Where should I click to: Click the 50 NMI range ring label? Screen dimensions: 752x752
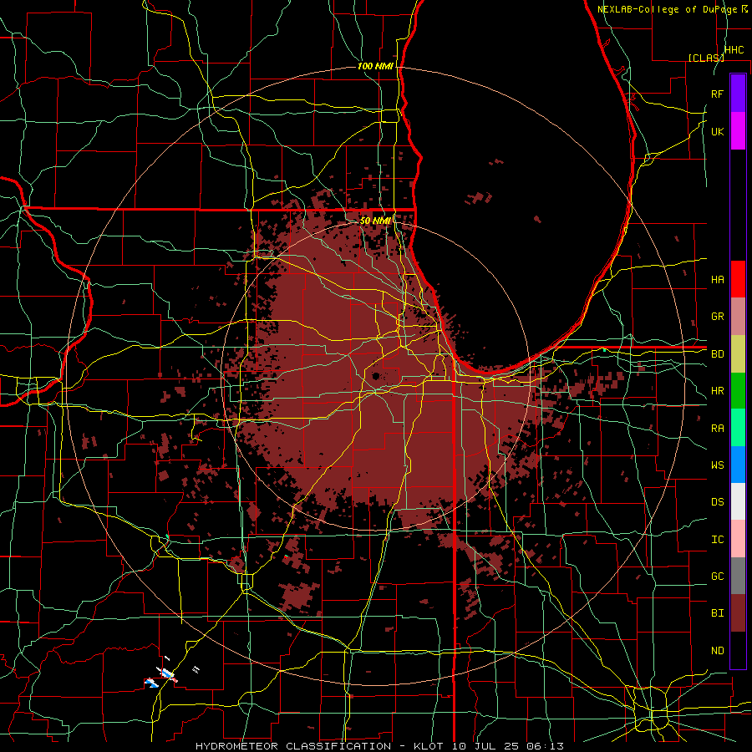click(375, 221)
